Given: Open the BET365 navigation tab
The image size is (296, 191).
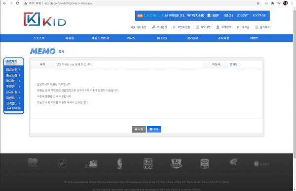Looking at the screenshot, I should pyautogui.click(x=162, y=38).
